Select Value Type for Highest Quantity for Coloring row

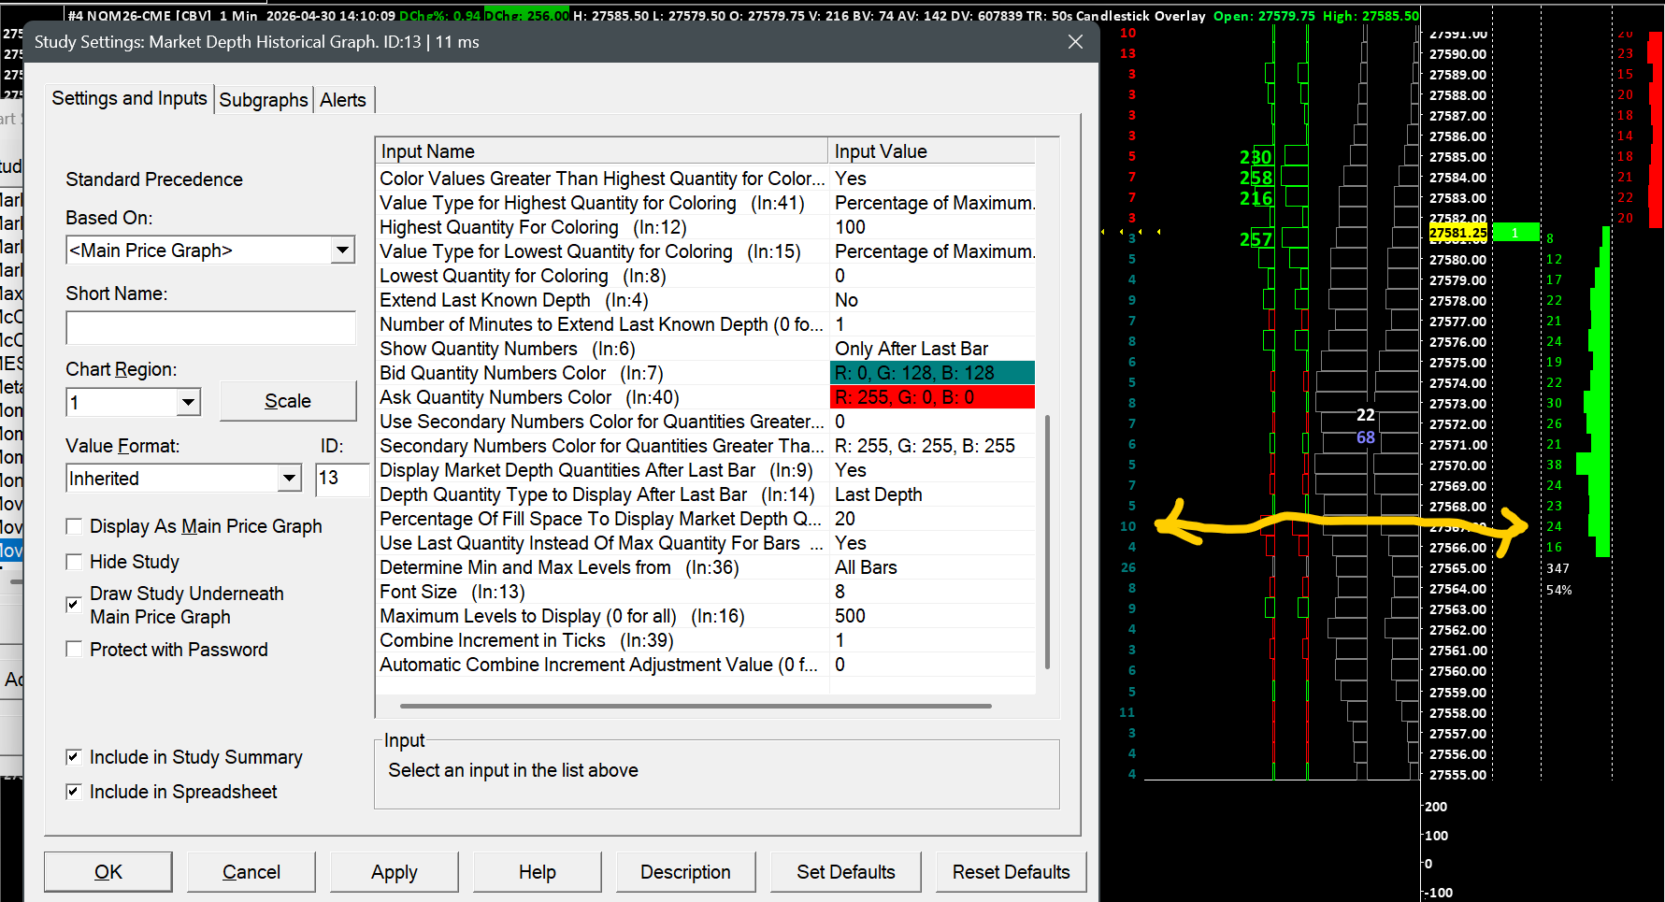[x=706, y=203]
